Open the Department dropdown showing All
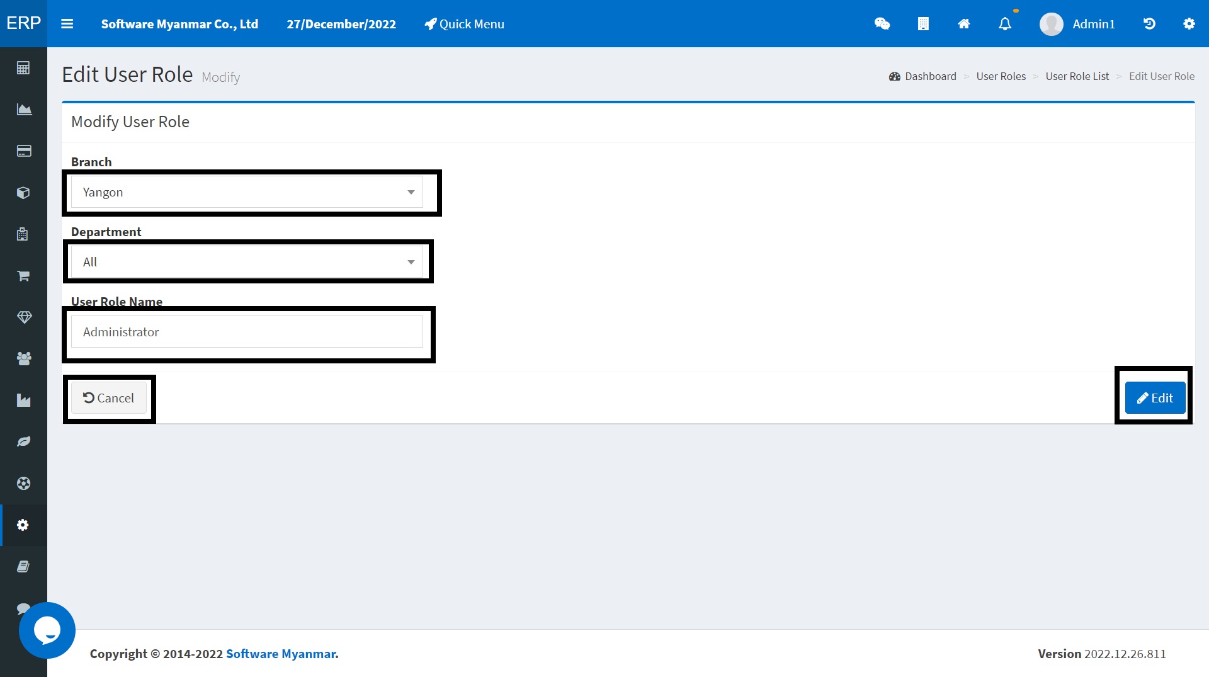1209x677 pixels. point(247,262)
